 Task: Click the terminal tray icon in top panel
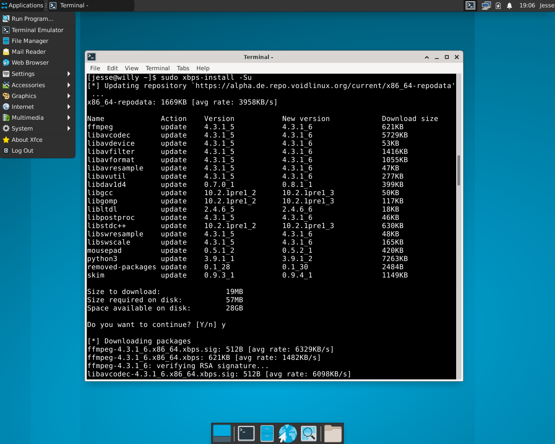pyautogui.click(x=470, y=6)
